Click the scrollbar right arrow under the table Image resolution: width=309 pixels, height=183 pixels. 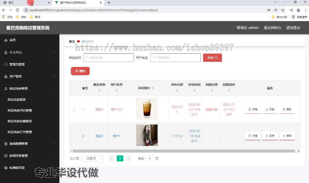[299, 151]
